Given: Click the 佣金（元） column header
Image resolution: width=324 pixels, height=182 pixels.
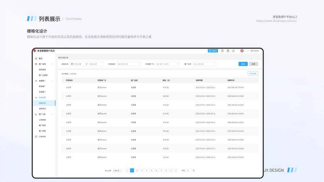Looking at the screenshot, I should pyautogui.click(x=166, y=80).
